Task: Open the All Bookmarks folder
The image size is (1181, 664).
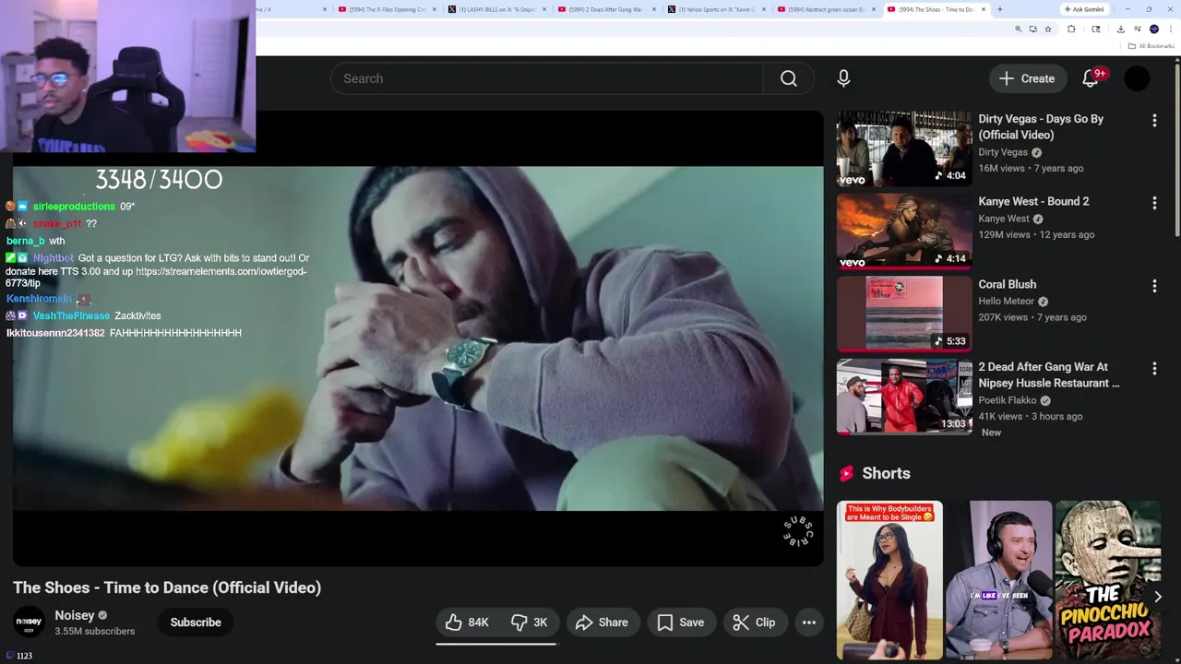Action: (1151, 46)
